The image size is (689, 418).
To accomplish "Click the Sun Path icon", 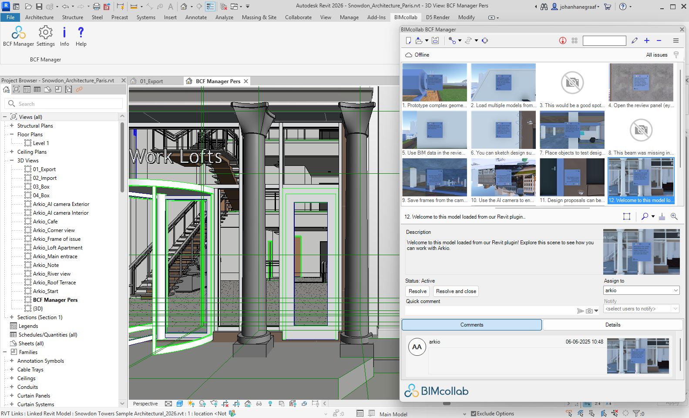I will tap(191, 404).
